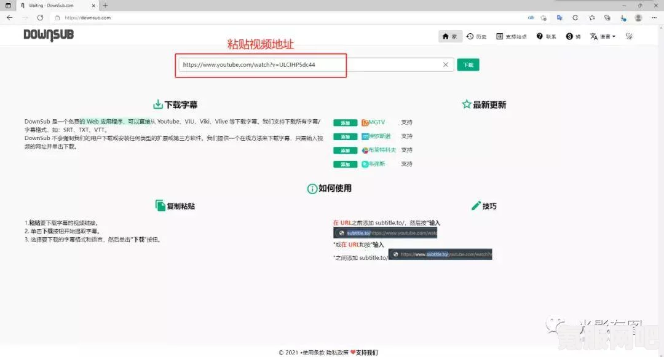664x357 pixels.
Task: Open the Downloads icon in toolbar
Action: click(x=623, y=18)
